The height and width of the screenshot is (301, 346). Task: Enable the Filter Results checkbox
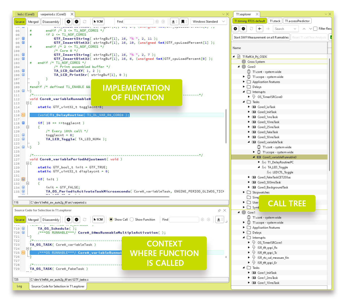coord(315,29)
